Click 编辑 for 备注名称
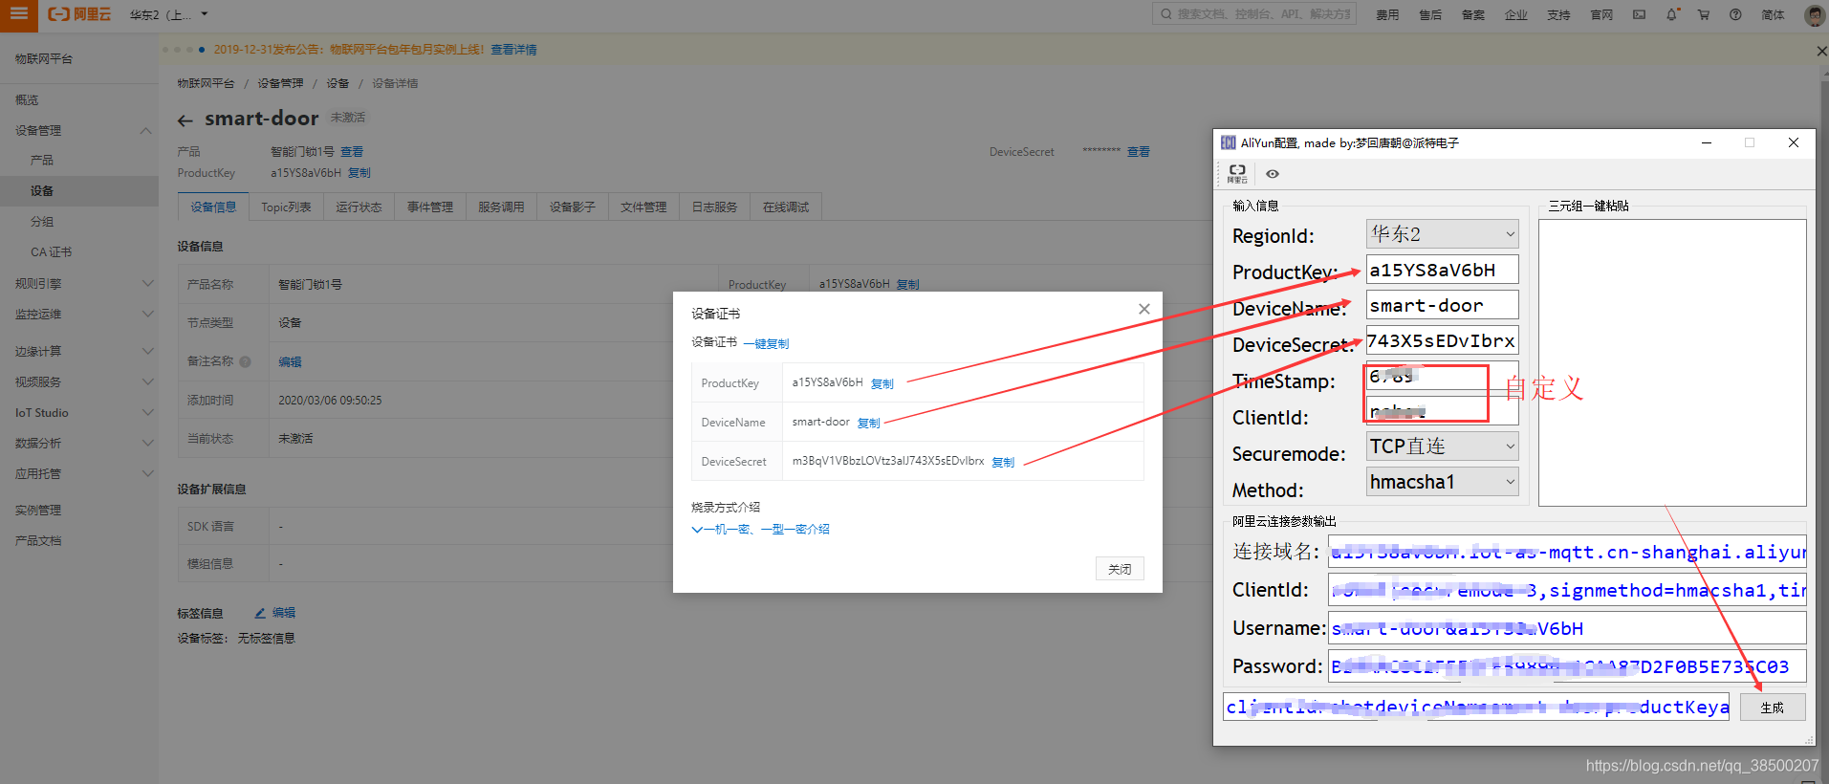This screenshot has height=784, width=1829. pos(290,361)
